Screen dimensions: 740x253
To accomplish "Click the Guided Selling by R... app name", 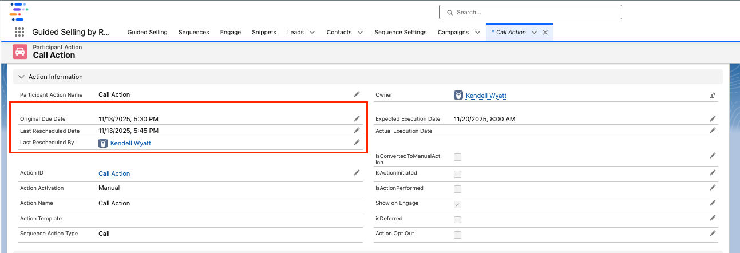I will coord(71,32).
